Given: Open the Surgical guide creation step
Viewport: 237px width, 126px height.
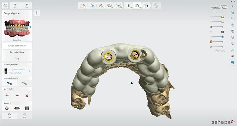Looking at the screenshot, I should pyautogui.click(x=17, y=45).
